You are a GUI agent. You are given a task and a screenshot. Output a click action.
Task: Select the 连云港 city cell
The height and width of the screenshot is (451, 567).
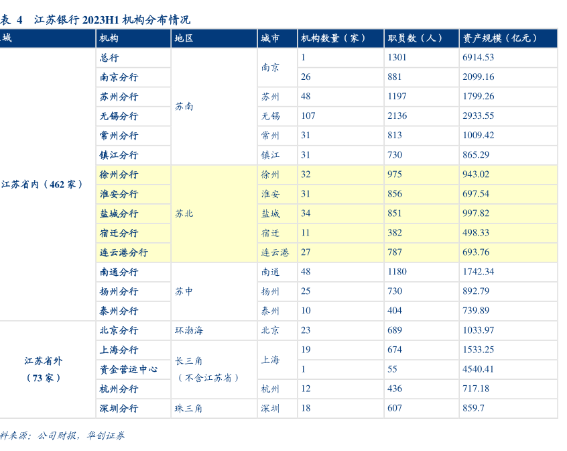click(275, 252)
